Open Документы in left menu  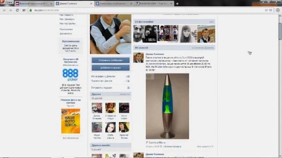pos(66,33)
